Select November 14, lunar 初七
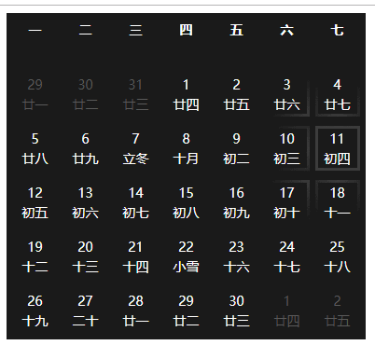This screenshot has width=375, height=359. tap(135, 202)
